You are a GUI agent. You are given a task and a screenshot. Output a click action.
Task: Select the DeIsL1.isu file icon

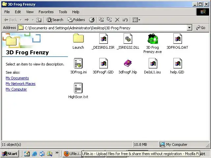153,63
